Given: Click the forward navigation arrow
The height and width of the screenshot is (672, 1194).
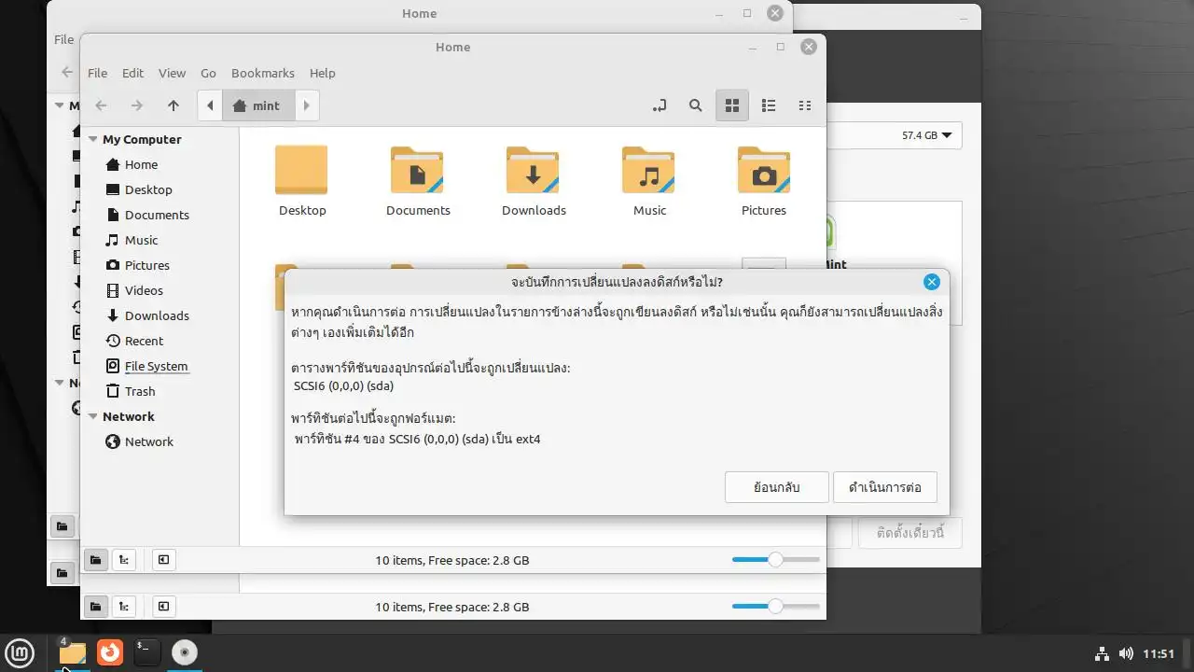Looking at the screenshot, I should 136,105.
